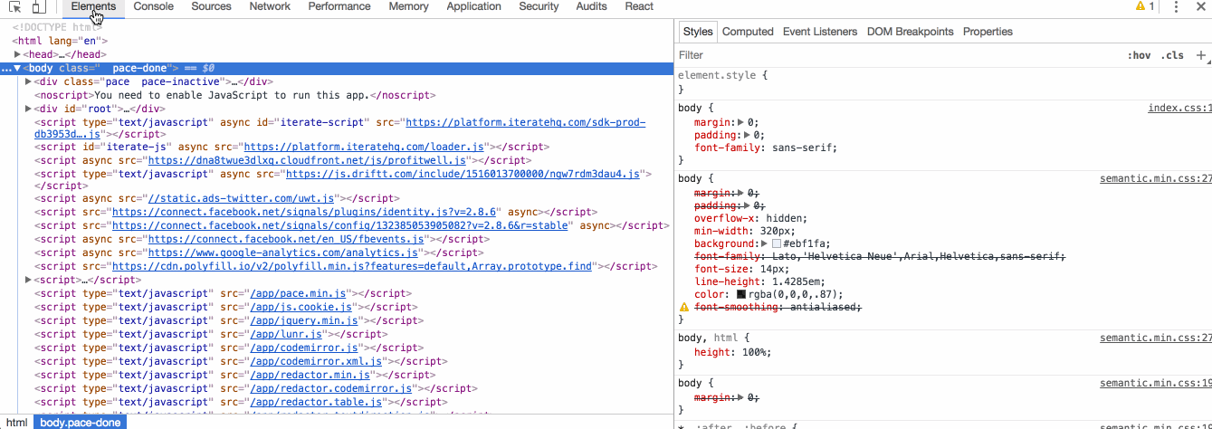This screenshot has height=429, width=1212.
Task: Click the font-smoothing warning triangle icon
Action: click(x=684, y=308)
